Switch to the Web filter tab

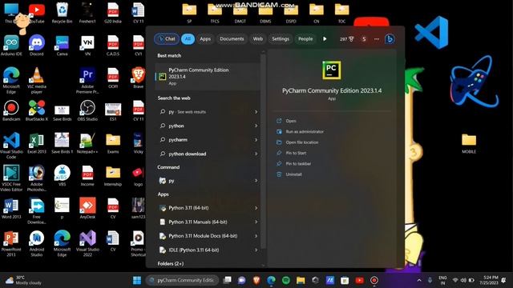pos(258,39)
